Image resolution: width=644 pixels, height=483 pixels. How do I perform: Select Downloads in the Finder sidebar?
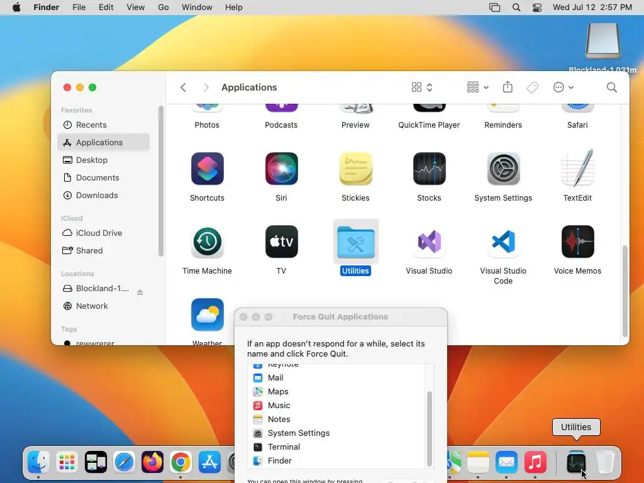tap(104, 196)
